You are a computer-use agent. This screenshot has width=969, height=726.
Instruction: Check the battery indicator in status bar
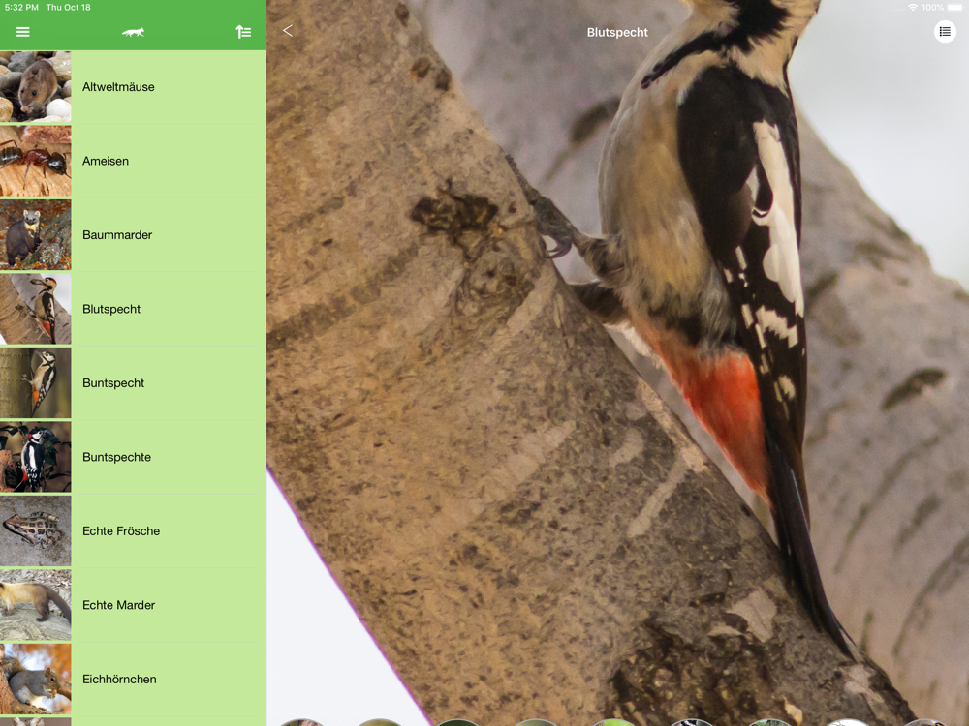pyautogui.click(x=954, y=8)
